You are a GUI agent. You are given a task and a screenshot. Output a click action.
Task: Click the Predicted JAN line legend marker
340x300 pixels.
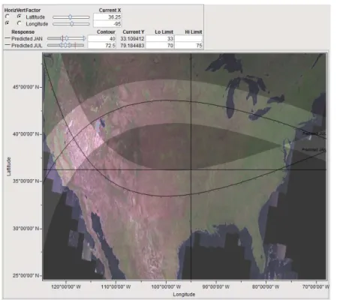pyautogui.click(x=8, y=38)
